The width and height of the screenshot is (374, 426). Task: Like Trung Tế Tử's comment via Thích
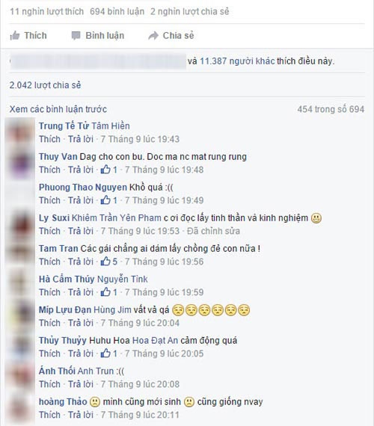click(x=49, y=139)
